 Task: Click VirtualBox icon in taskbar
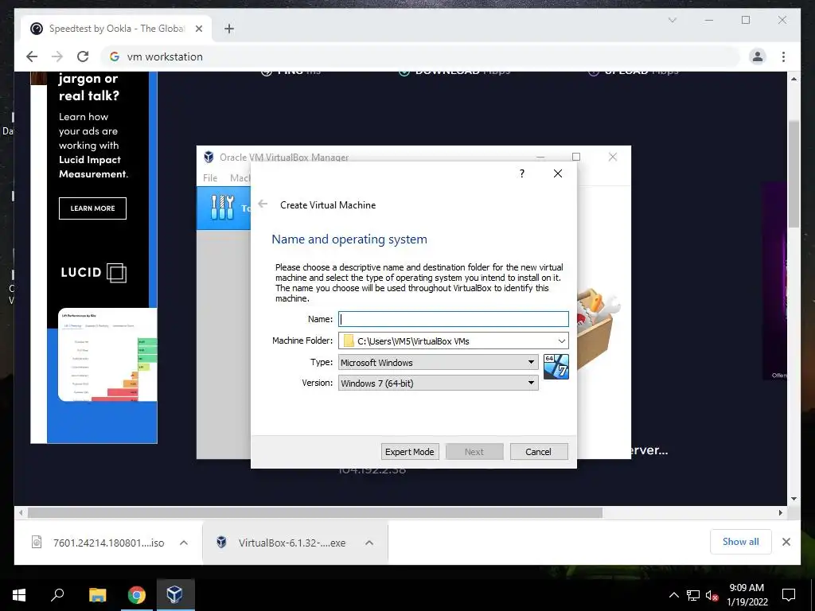click(x=174, y=595)
